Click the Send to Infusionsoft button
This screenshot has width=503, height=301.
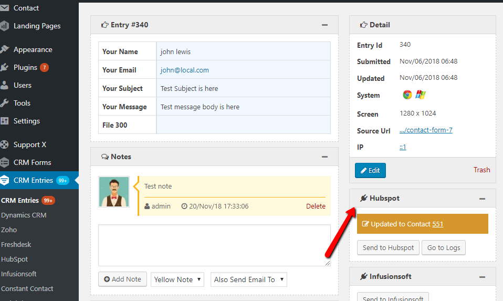(x=393, y=297)
